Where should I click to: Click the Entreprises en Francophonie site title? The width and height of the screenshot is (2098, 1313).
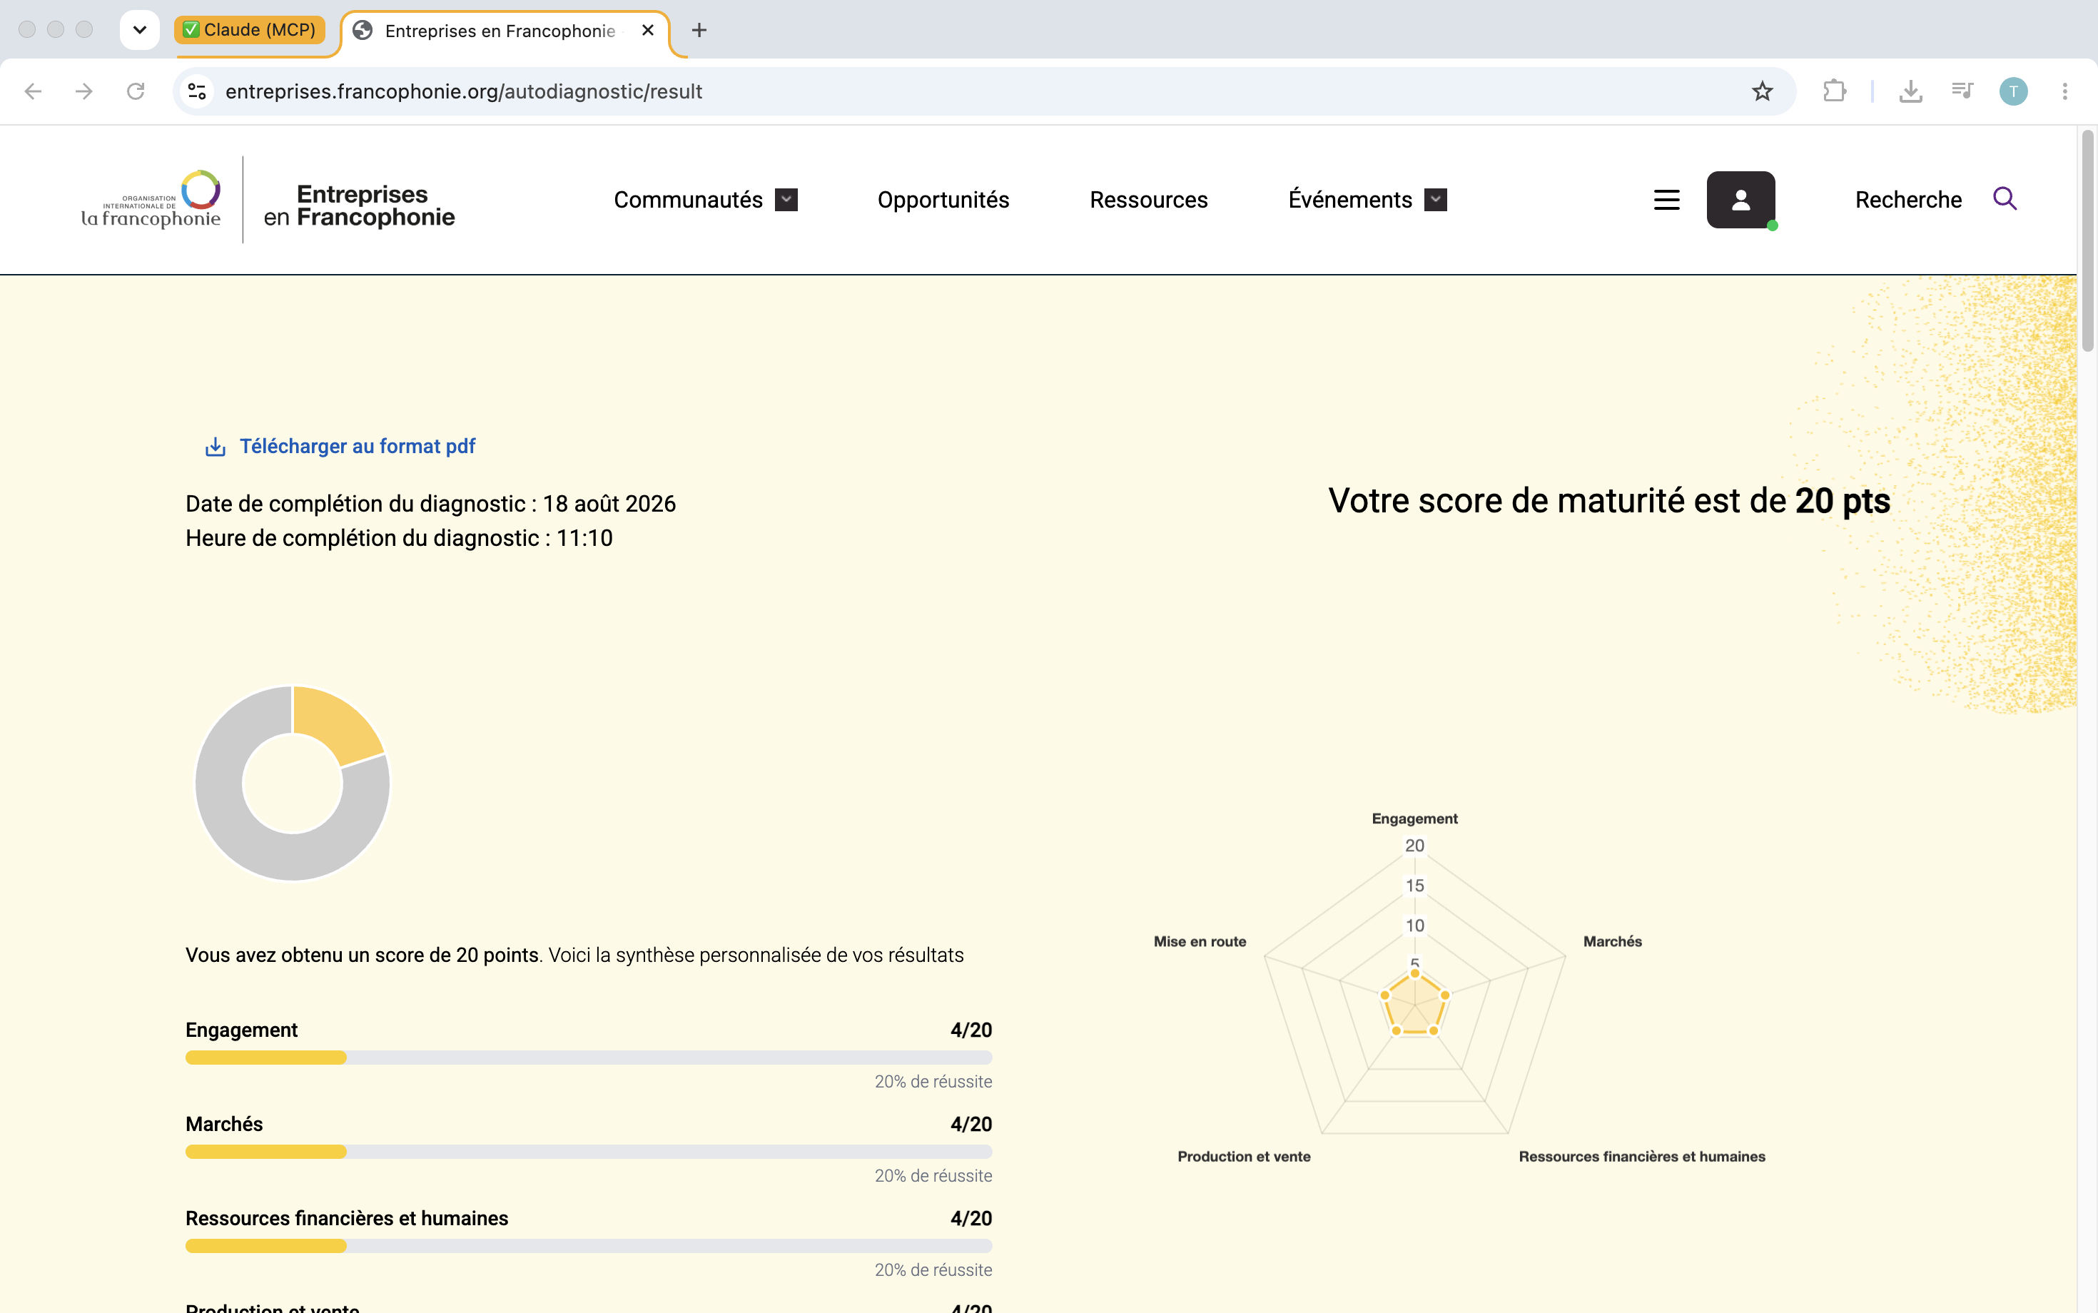359,206
